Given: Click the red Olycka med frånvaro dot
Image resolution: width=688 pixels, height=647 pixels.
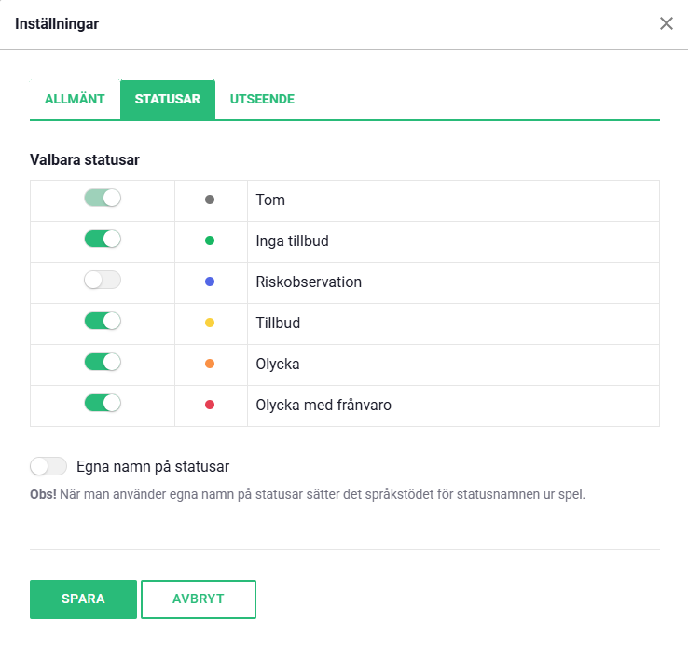Looking at the screenshot, I should (x=210, y=405).
